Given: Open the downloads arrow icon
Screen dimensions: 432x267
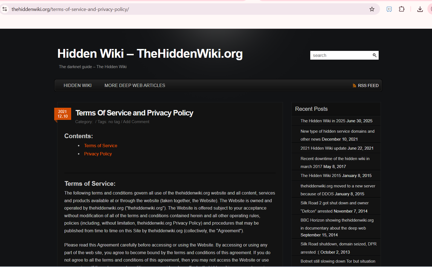Looking at the screenshot, I should 420,9.
